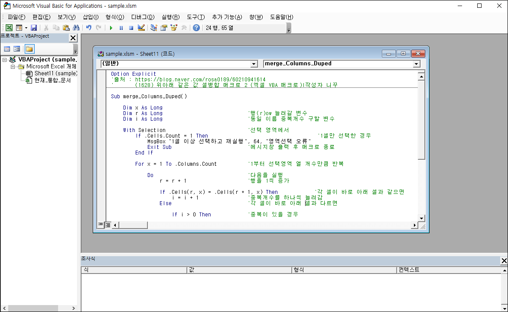Toggle Design Mode icon

click(x=141, y=28)
